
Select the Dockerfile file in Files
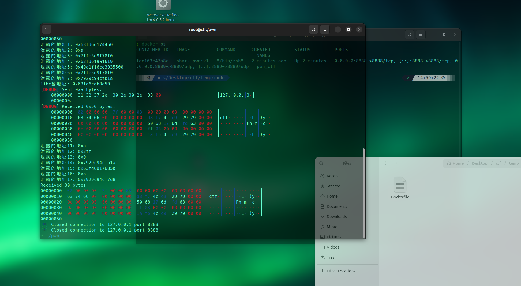(400, 188)
